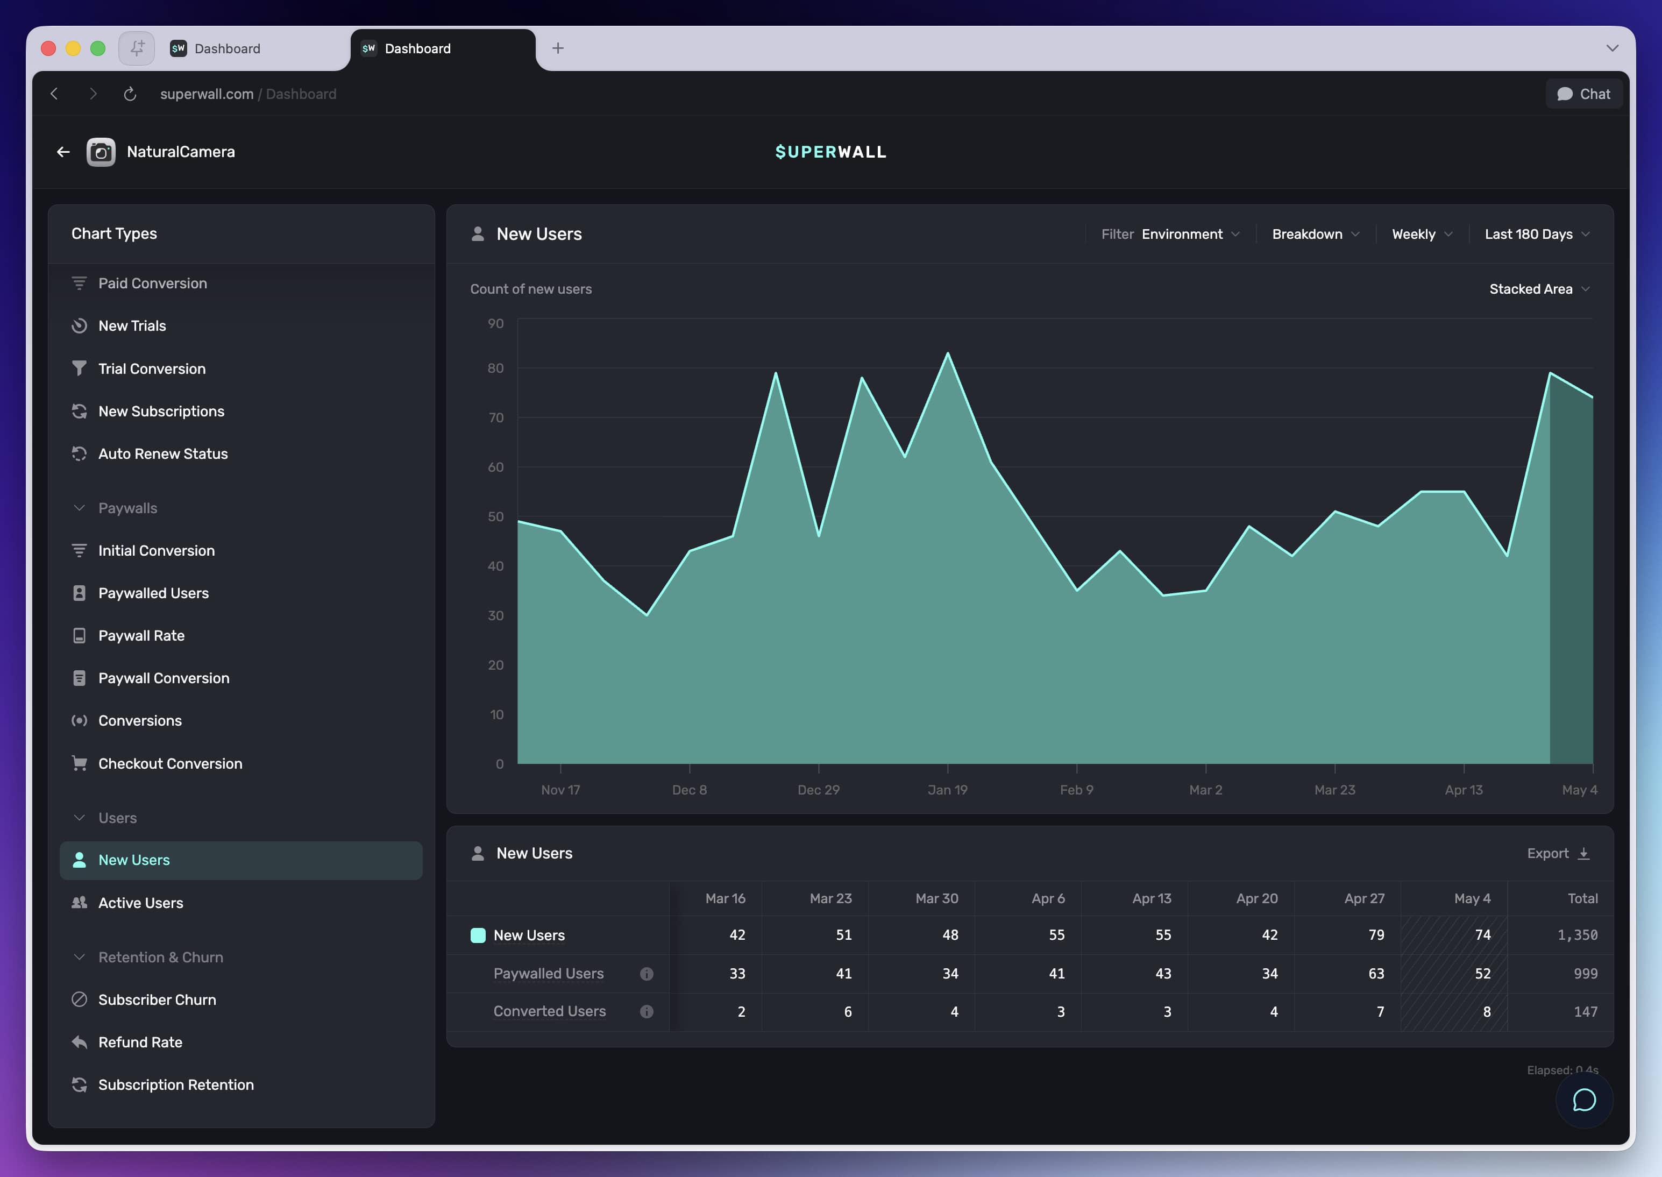
Task: Click the info icon next to Paywalled Users
Action: 647,974
